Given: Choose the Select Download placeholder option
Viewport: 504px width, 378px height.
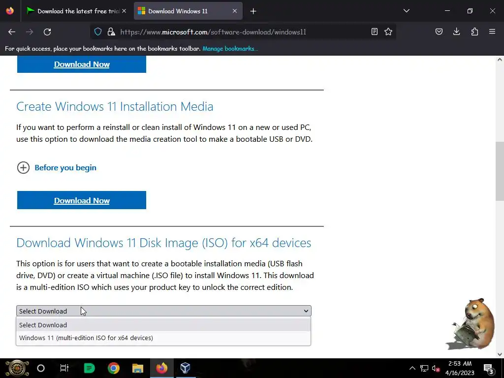Looking at the screenshot, I should click(163, 325).
